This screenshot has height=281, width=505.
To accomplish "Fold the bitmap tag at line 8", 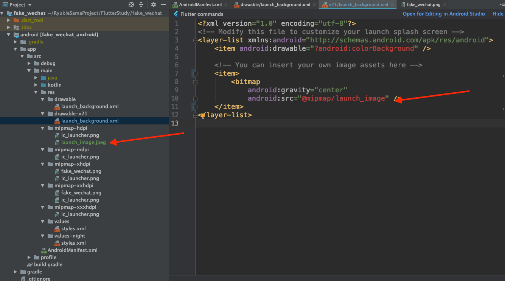I will click(x=195, y=82).
